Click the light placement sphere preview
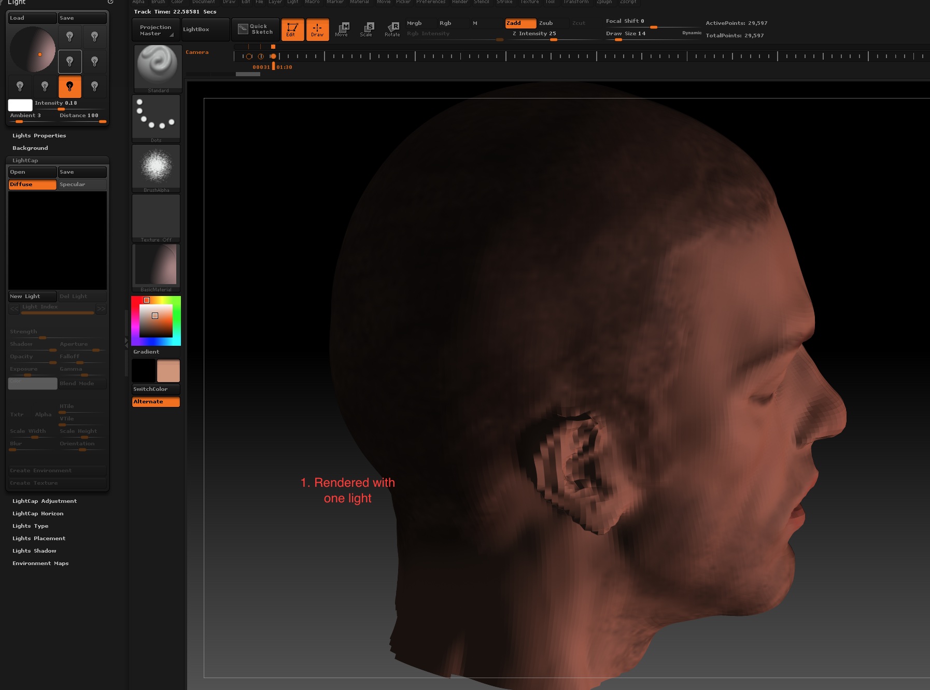The image size is (930, 690). click(x=33, y=50)
